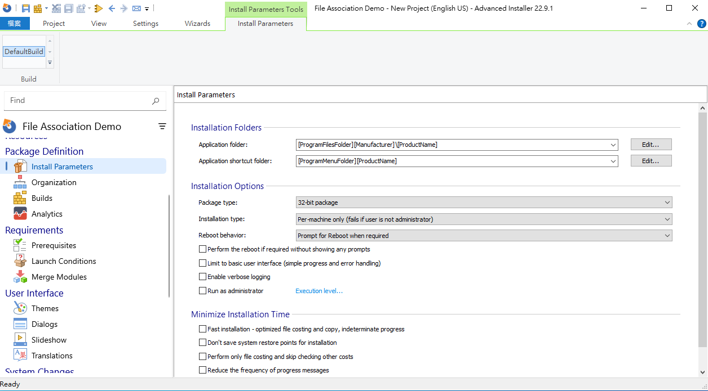Save the project with the floppy disk icon
This screenshot has height=391, width=708.
click(x=26, y=8)
